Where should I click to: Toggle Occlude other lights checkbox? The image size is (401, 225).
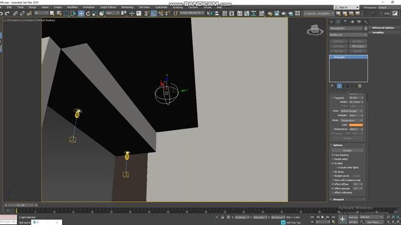(x=336, y=167)
